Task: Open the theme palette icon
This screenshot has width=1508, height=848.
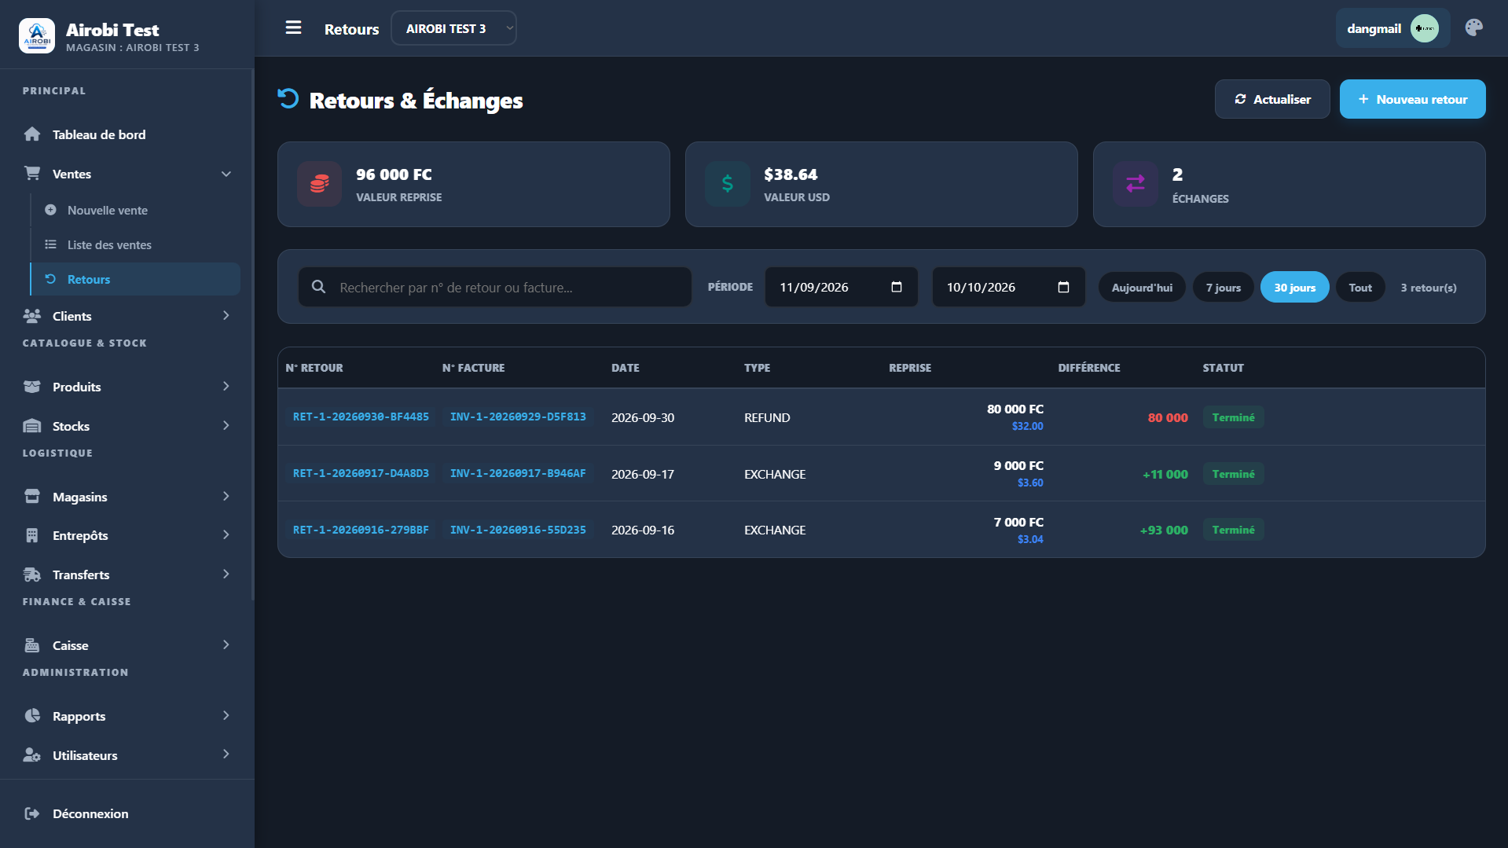Action: 1474,28
